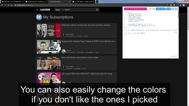
Task: Open the Impeachment Marjorie Taylor Greene thumbnail
Action: point(49,47)
